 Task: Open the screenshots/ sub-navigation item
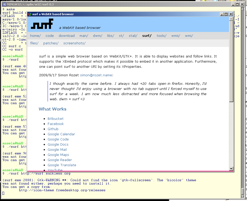click(x=74, y=43)
